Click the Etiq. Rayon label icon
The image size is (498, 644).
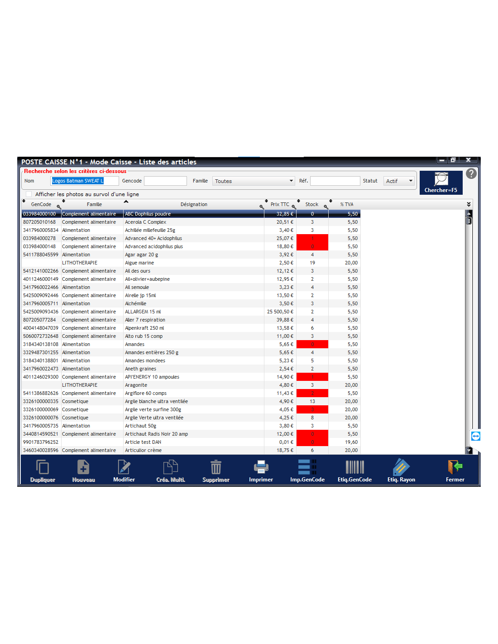click(x=401, y=468)
